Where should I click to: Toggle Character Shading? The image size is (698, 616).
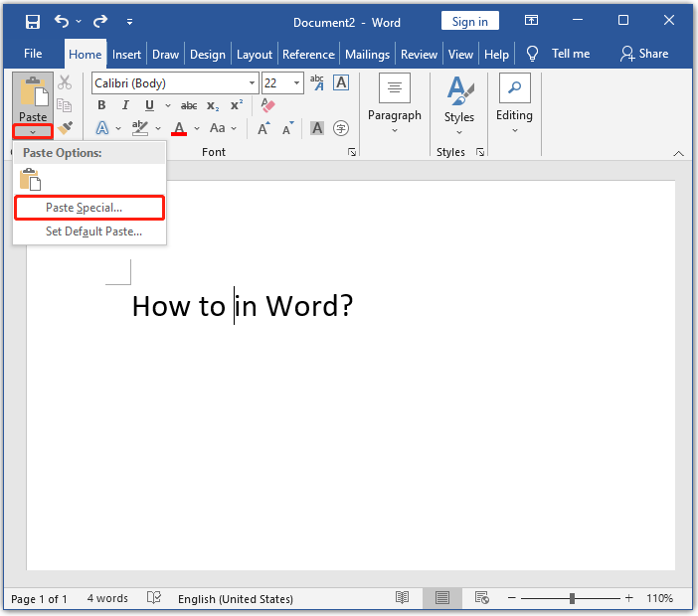[317, 128]
